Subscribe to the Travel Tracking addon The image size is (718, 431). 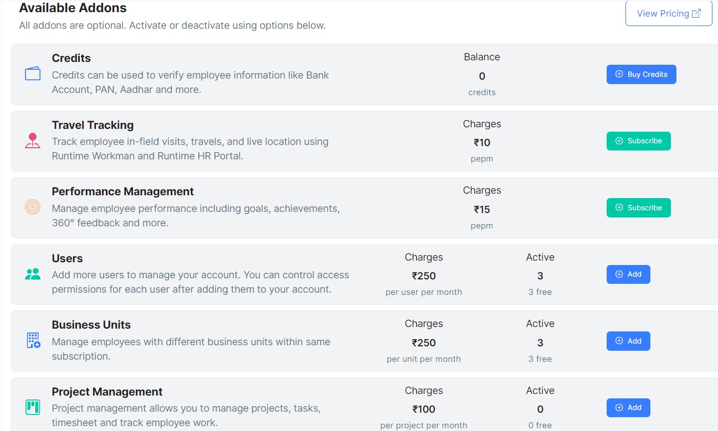pos(638,141)
